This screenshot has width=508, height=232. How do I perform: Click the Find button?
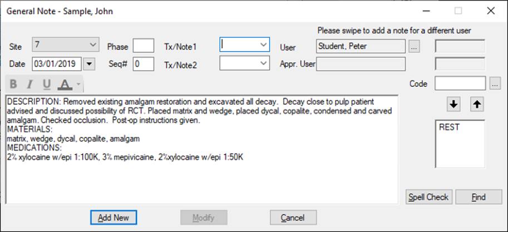coord(478,197)
